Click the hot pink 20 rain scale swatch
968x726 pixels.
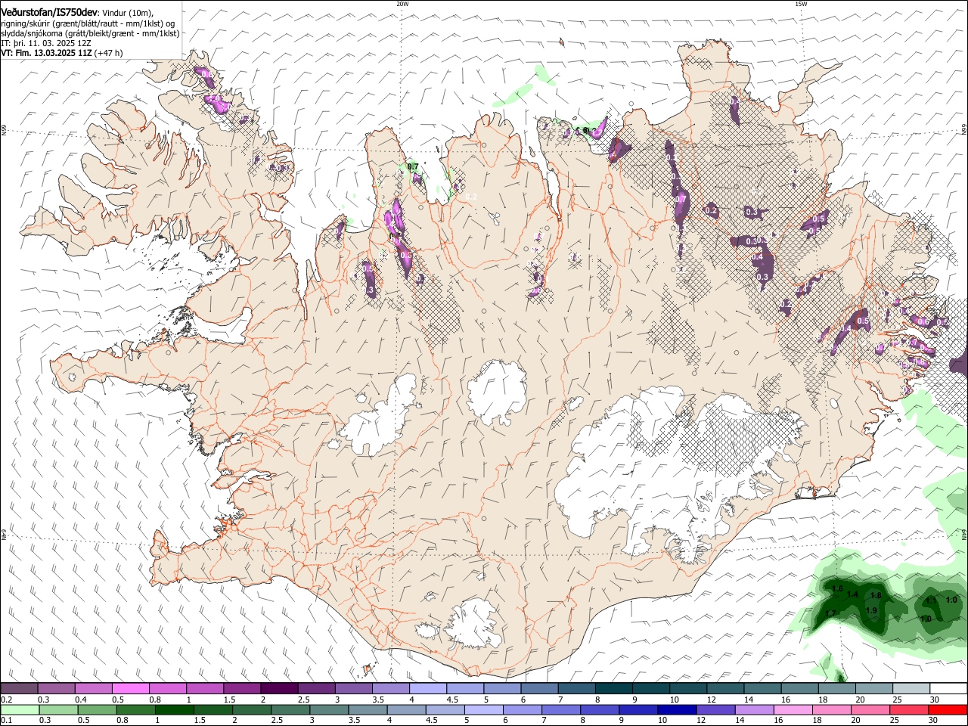click(870, 709)
